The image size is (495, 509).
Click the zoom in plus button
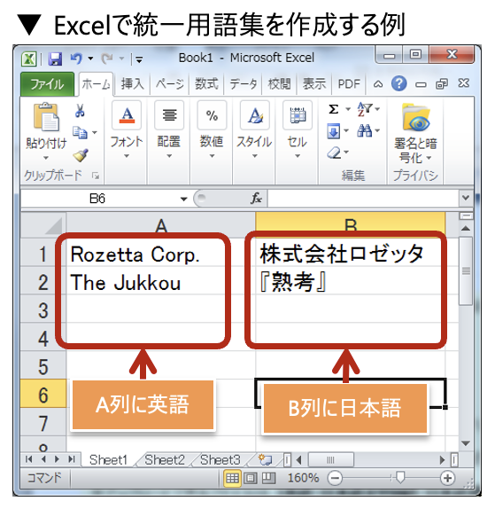[x=448, y=478]
